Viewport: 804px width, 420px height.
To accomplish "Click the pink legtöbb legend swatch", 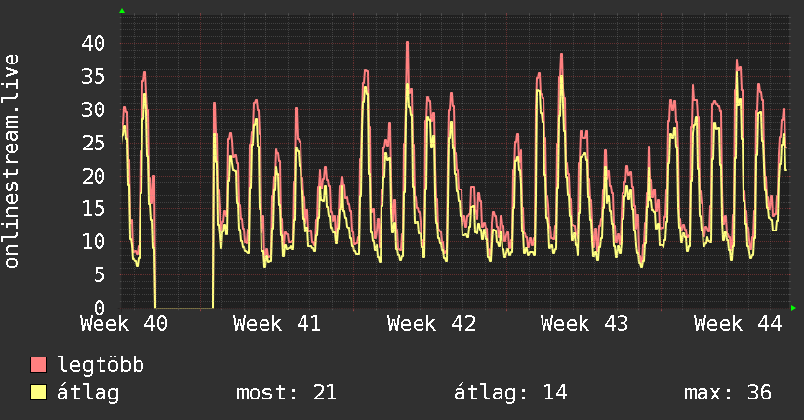I will coord(38,364).
